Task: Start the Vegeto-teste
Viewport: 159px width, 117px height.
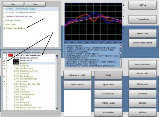Action: click(142, 33)
